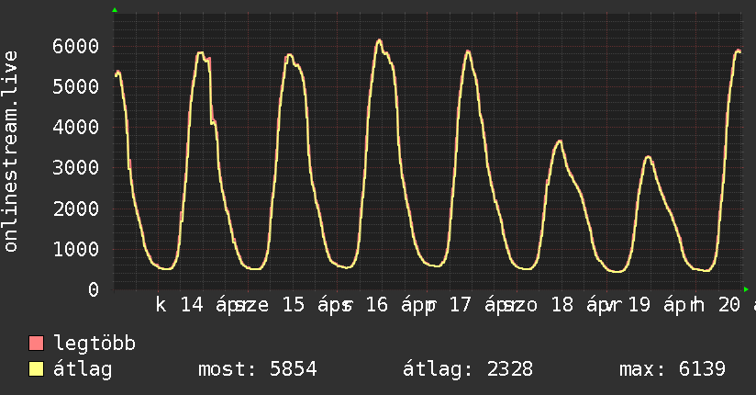
Task: Select the átlag legend label beside the yellow swatch
Action: 83,369
